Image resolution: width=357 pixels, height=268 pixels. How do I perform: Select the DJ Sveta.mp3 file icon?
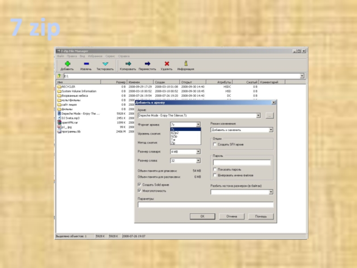point(59,118)
